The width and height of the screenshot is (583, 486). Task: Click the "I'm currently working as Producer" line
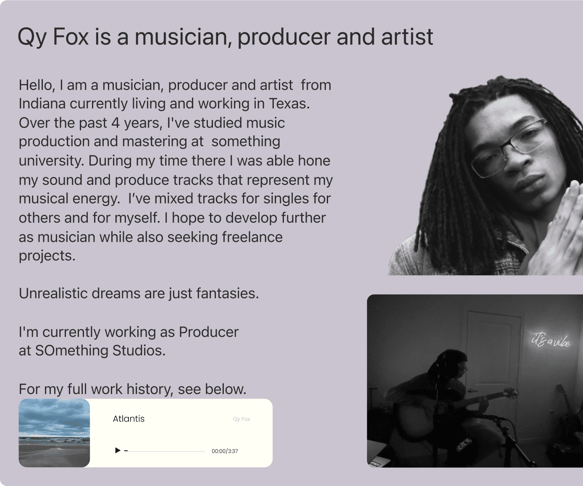click(129, 332)
